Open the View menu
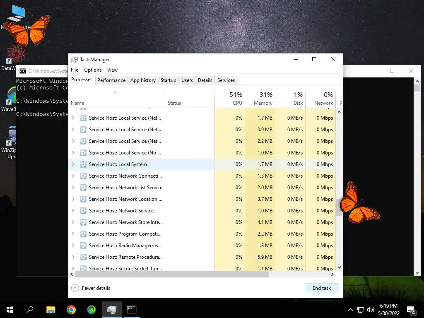Viewport: 424px width, 318px height. 112,70
